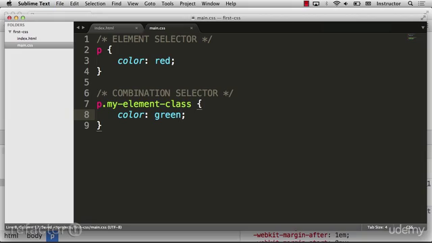Click the 'green' color value
The height and width of the screenshot is (243, 432).
[x=167, y=115]
